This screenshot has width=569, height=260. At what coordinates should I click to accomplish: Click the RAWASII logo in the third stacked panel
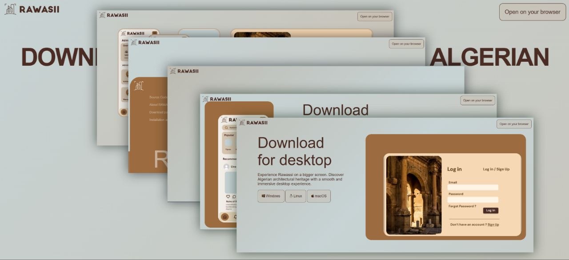184,71
